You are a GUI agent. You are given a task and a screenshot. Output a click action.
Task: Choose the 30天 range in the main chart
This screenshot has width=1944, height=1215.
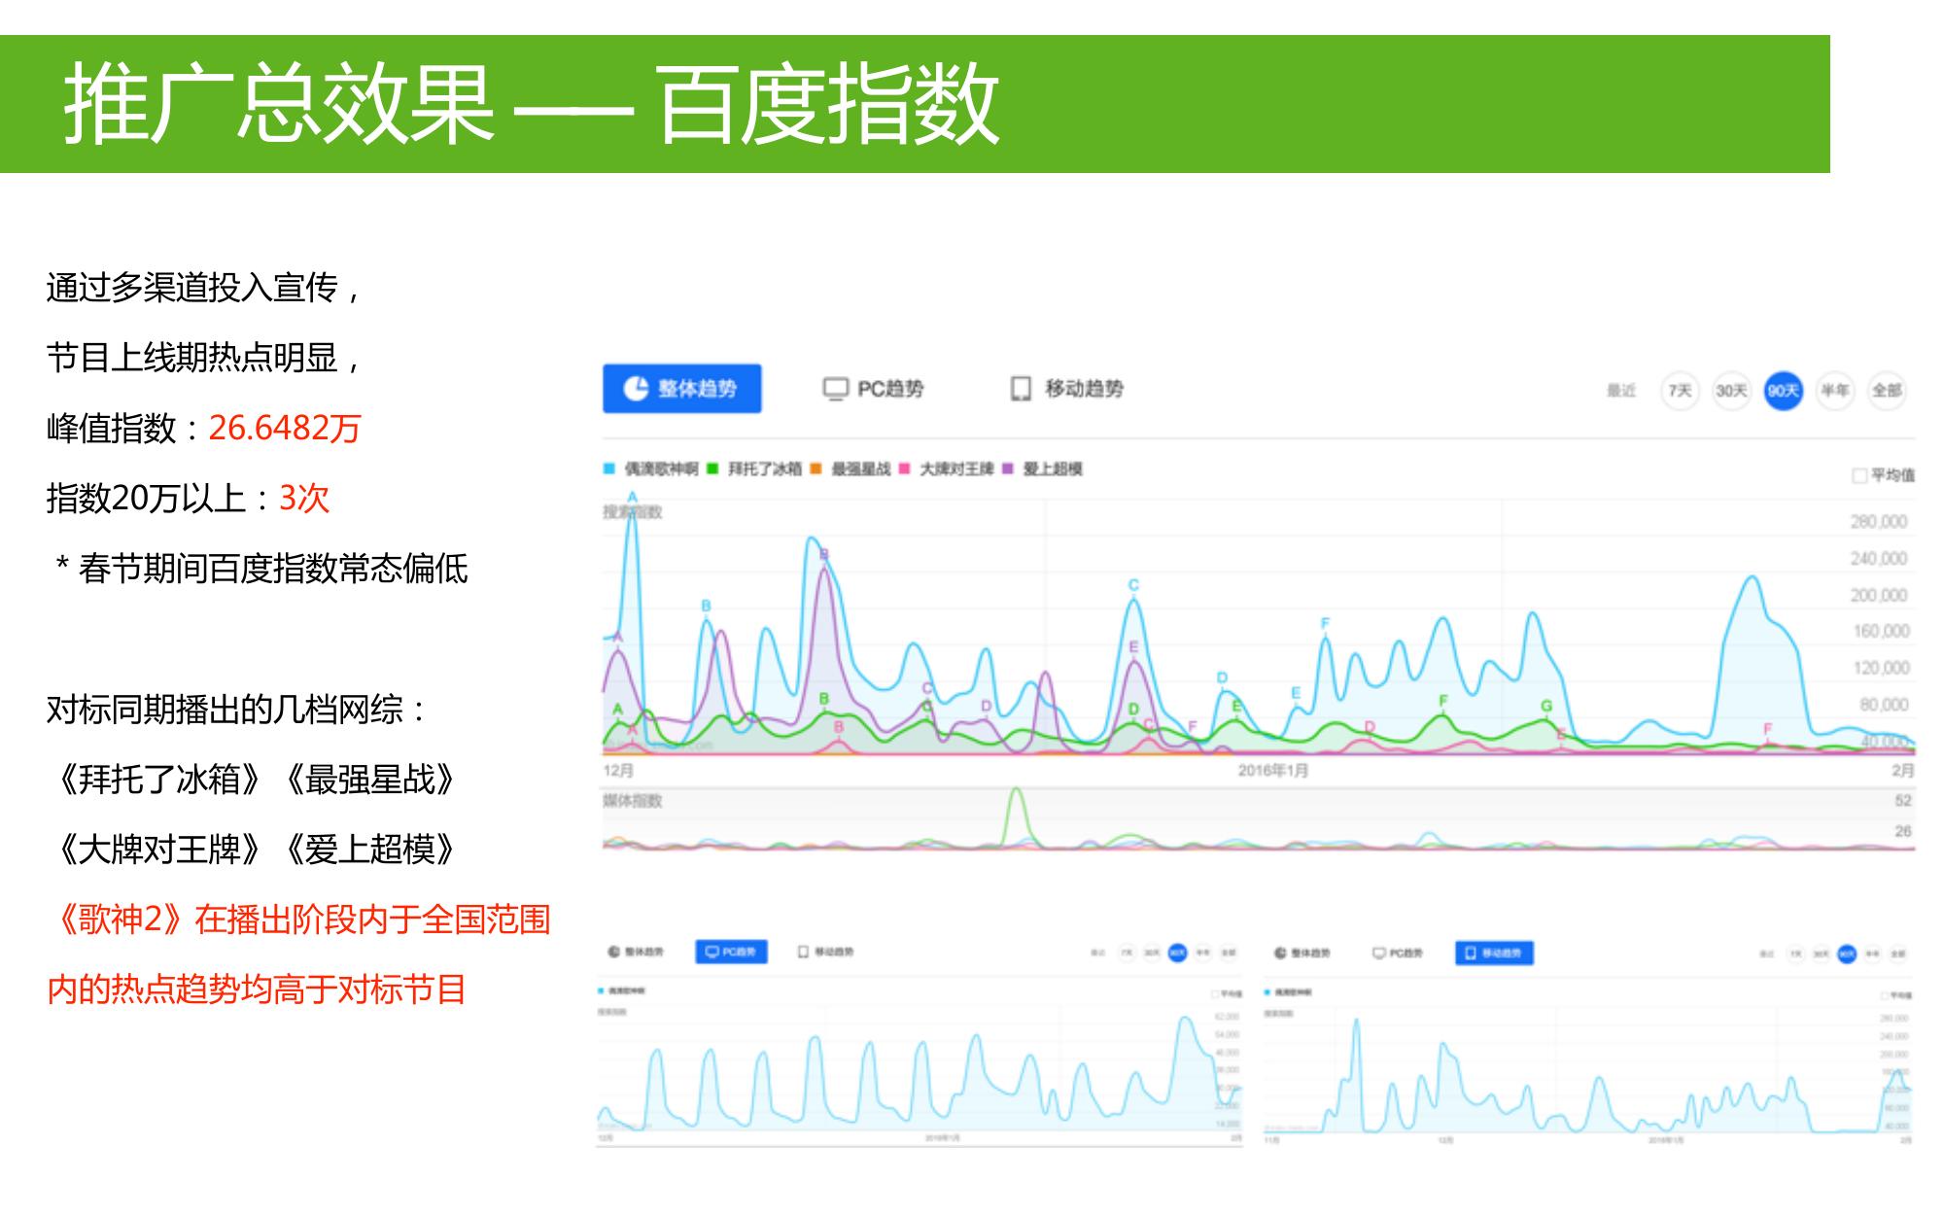(x=1731, y=391)
